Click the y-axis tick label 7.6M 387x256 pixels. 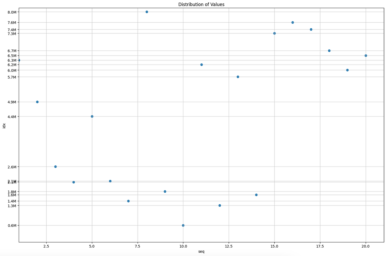click(x=12, y=23)
